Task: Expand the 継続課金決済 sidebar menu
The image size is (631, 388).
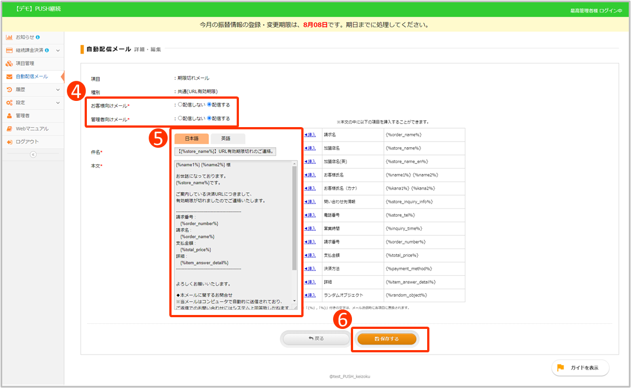Action: [x=58, y=51]
